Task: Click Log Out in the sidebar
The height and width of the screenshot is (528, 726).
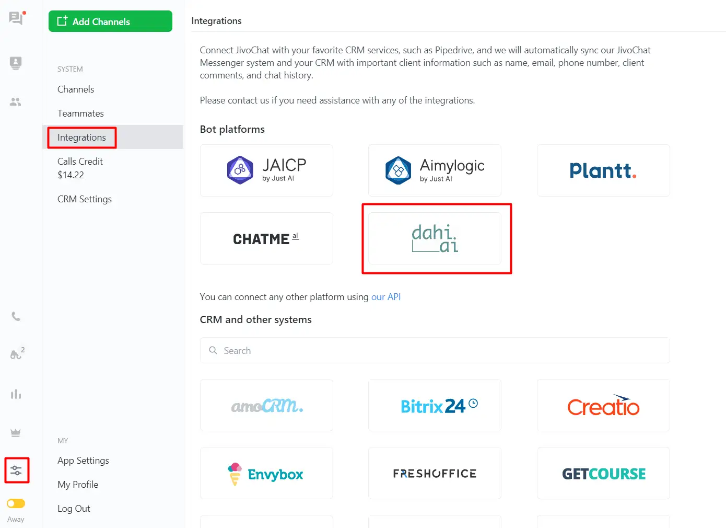Action: coord(74,509)
